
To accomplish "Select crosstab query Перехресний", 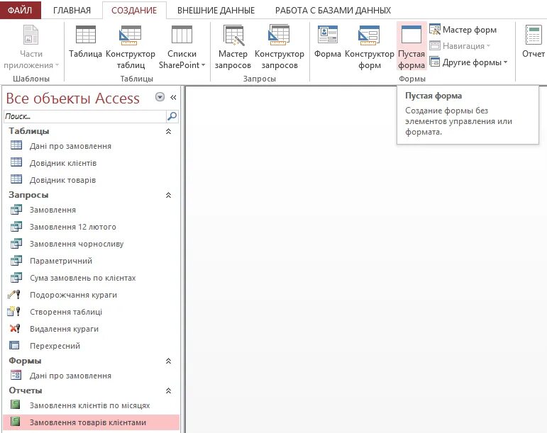I will click(x=91, y=346).
